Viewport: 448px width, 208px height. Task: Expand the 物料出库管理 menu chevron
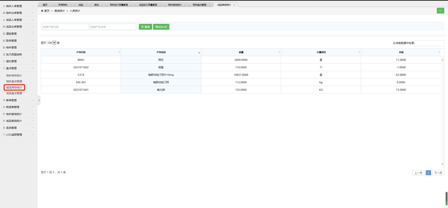33,13
